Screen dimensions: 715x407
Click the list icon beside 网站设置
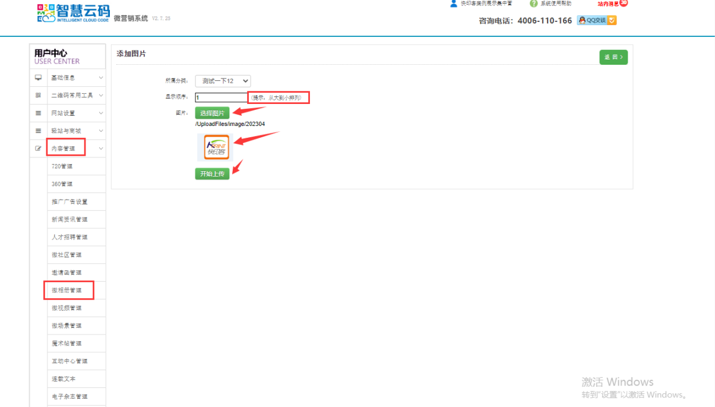tap(39, 113)
